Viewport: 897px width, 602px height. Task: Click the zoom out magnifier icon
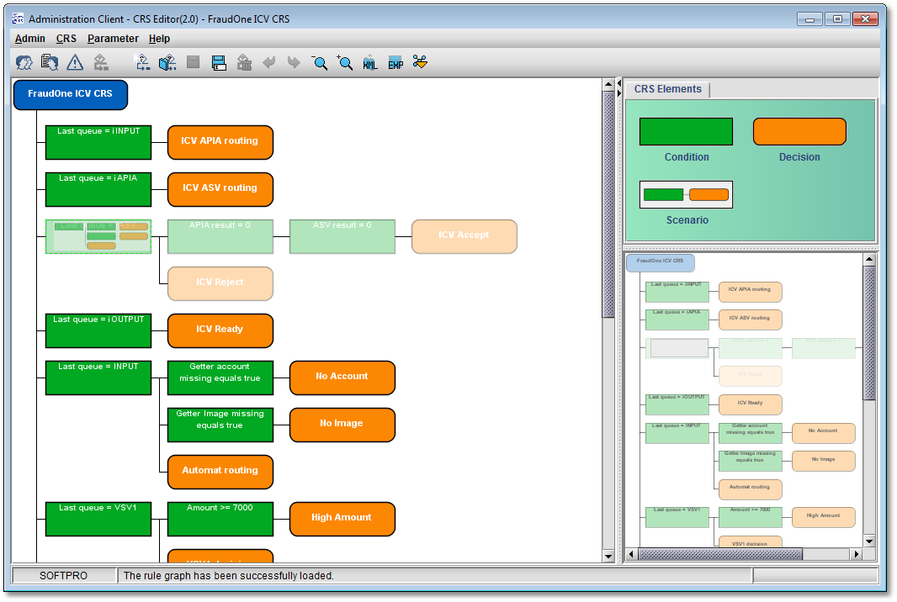[x=320, y=62]
